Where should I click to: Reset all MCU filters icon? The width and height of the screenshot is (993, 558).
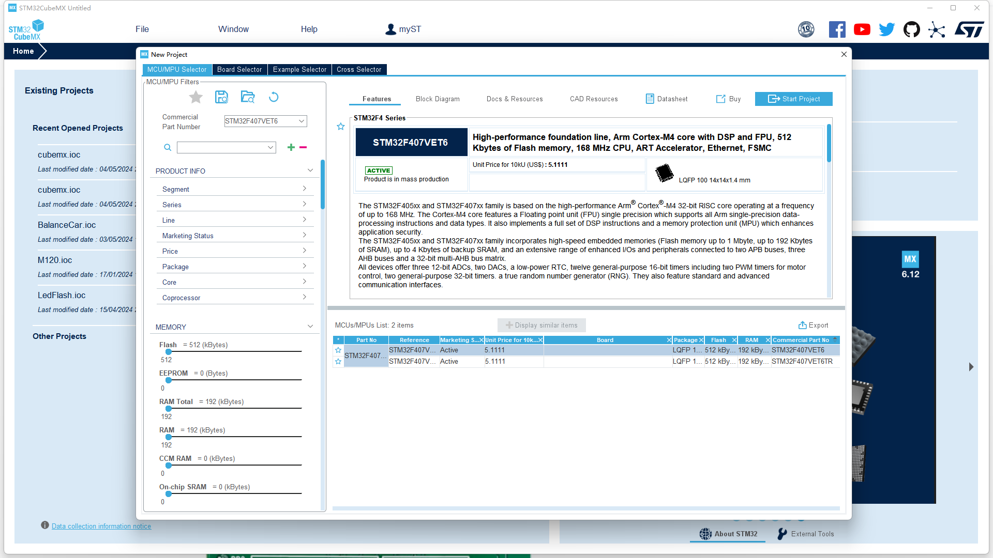[274, 97]
